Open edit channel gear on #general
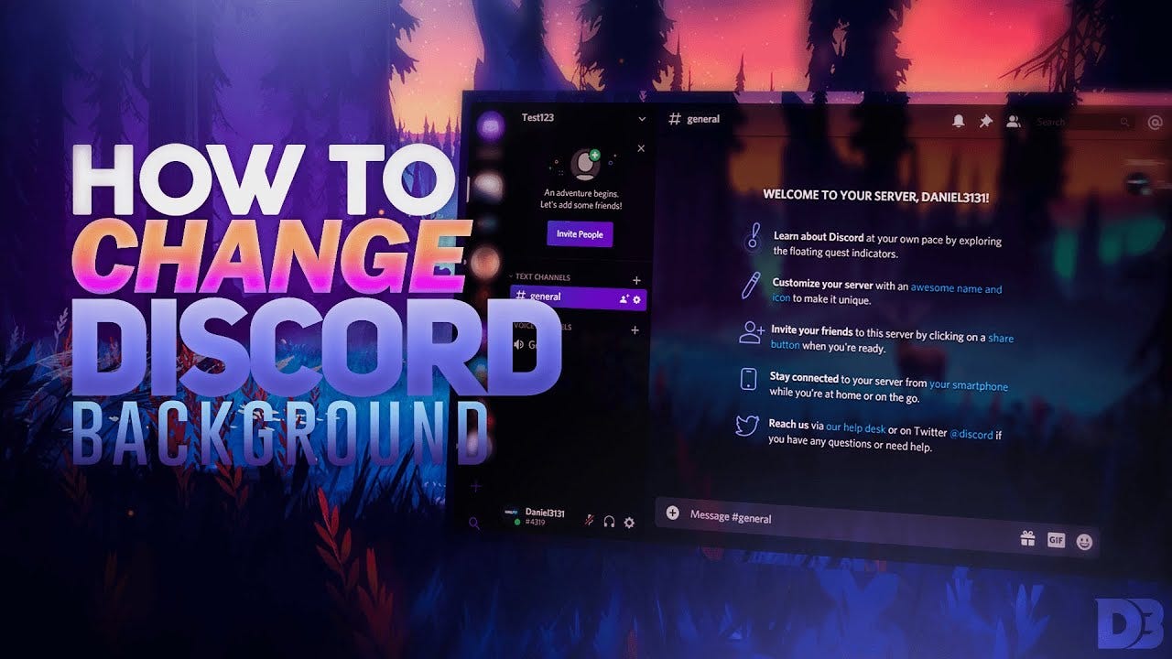The width and height of the screenshot is (1172, 659). pyautogui.click(x=637, y=300)
